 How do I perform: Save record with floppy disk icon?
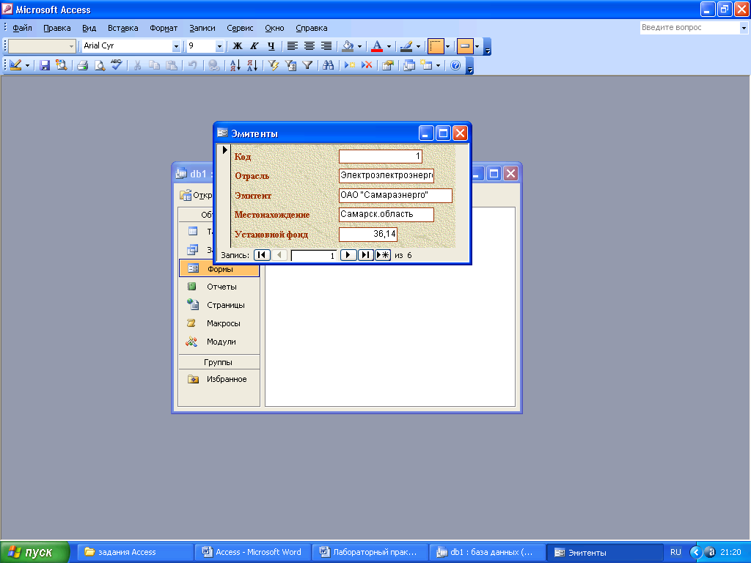45,65
